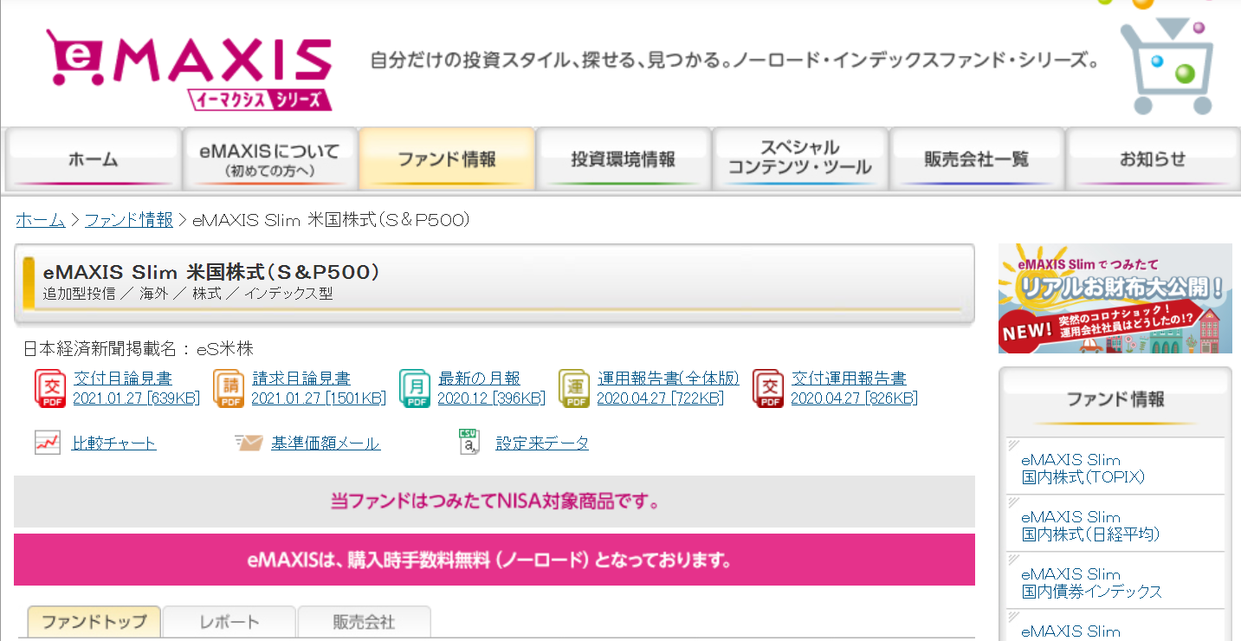This screenshot has height=641, width=1241.
Task: Open the お知らせ menu
Action: tap(1153, 159)
